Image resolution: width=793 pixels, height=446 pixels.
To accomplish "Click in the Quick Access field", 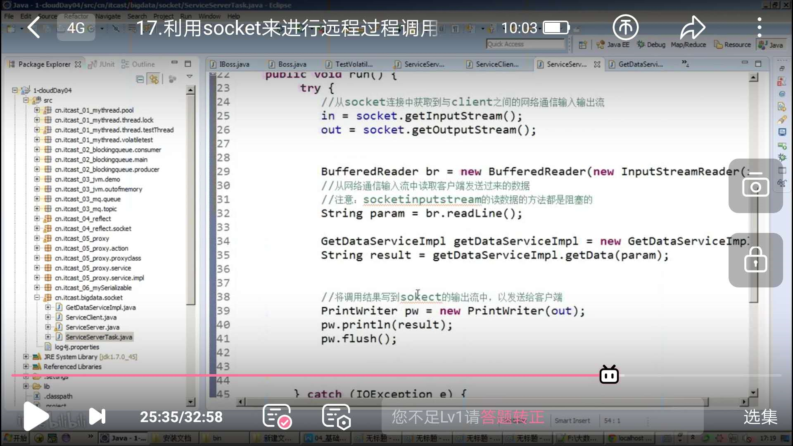I will 525,44.
